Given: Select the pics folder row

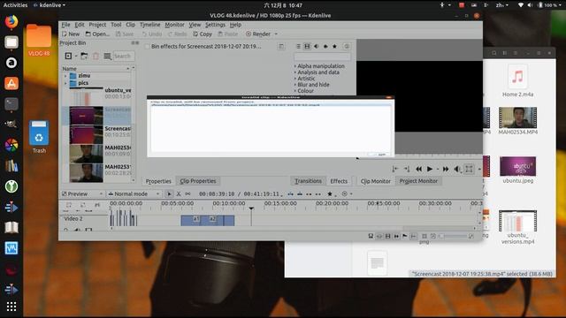Looking at the screenshot, I should (96, 83).
